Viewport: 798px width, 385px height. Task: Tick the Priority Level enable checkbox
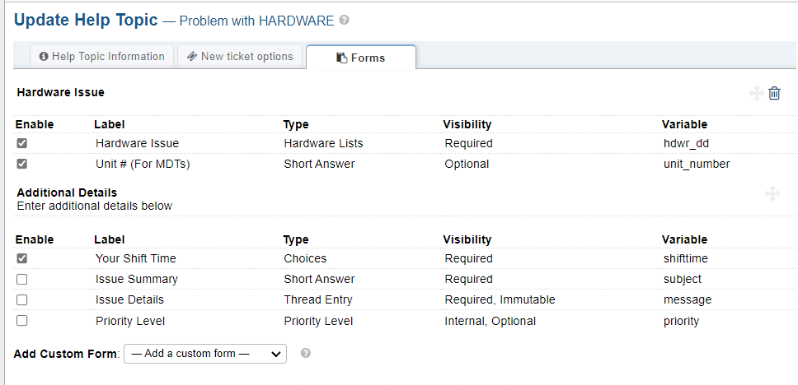click(x=22, y=321)
